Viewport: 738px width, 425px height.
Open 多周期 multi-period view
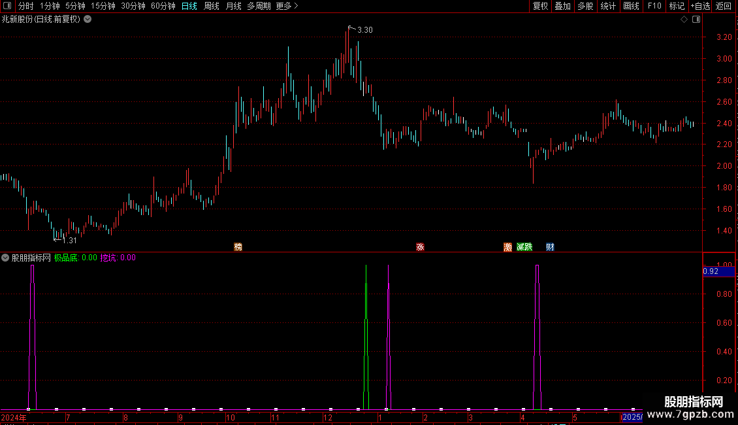(x=259, y=6)
